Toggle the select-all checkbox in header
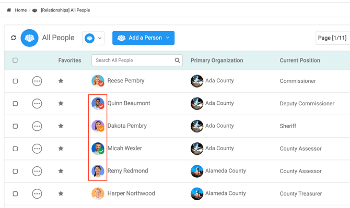350x208 pixels. tap(15, 60)
